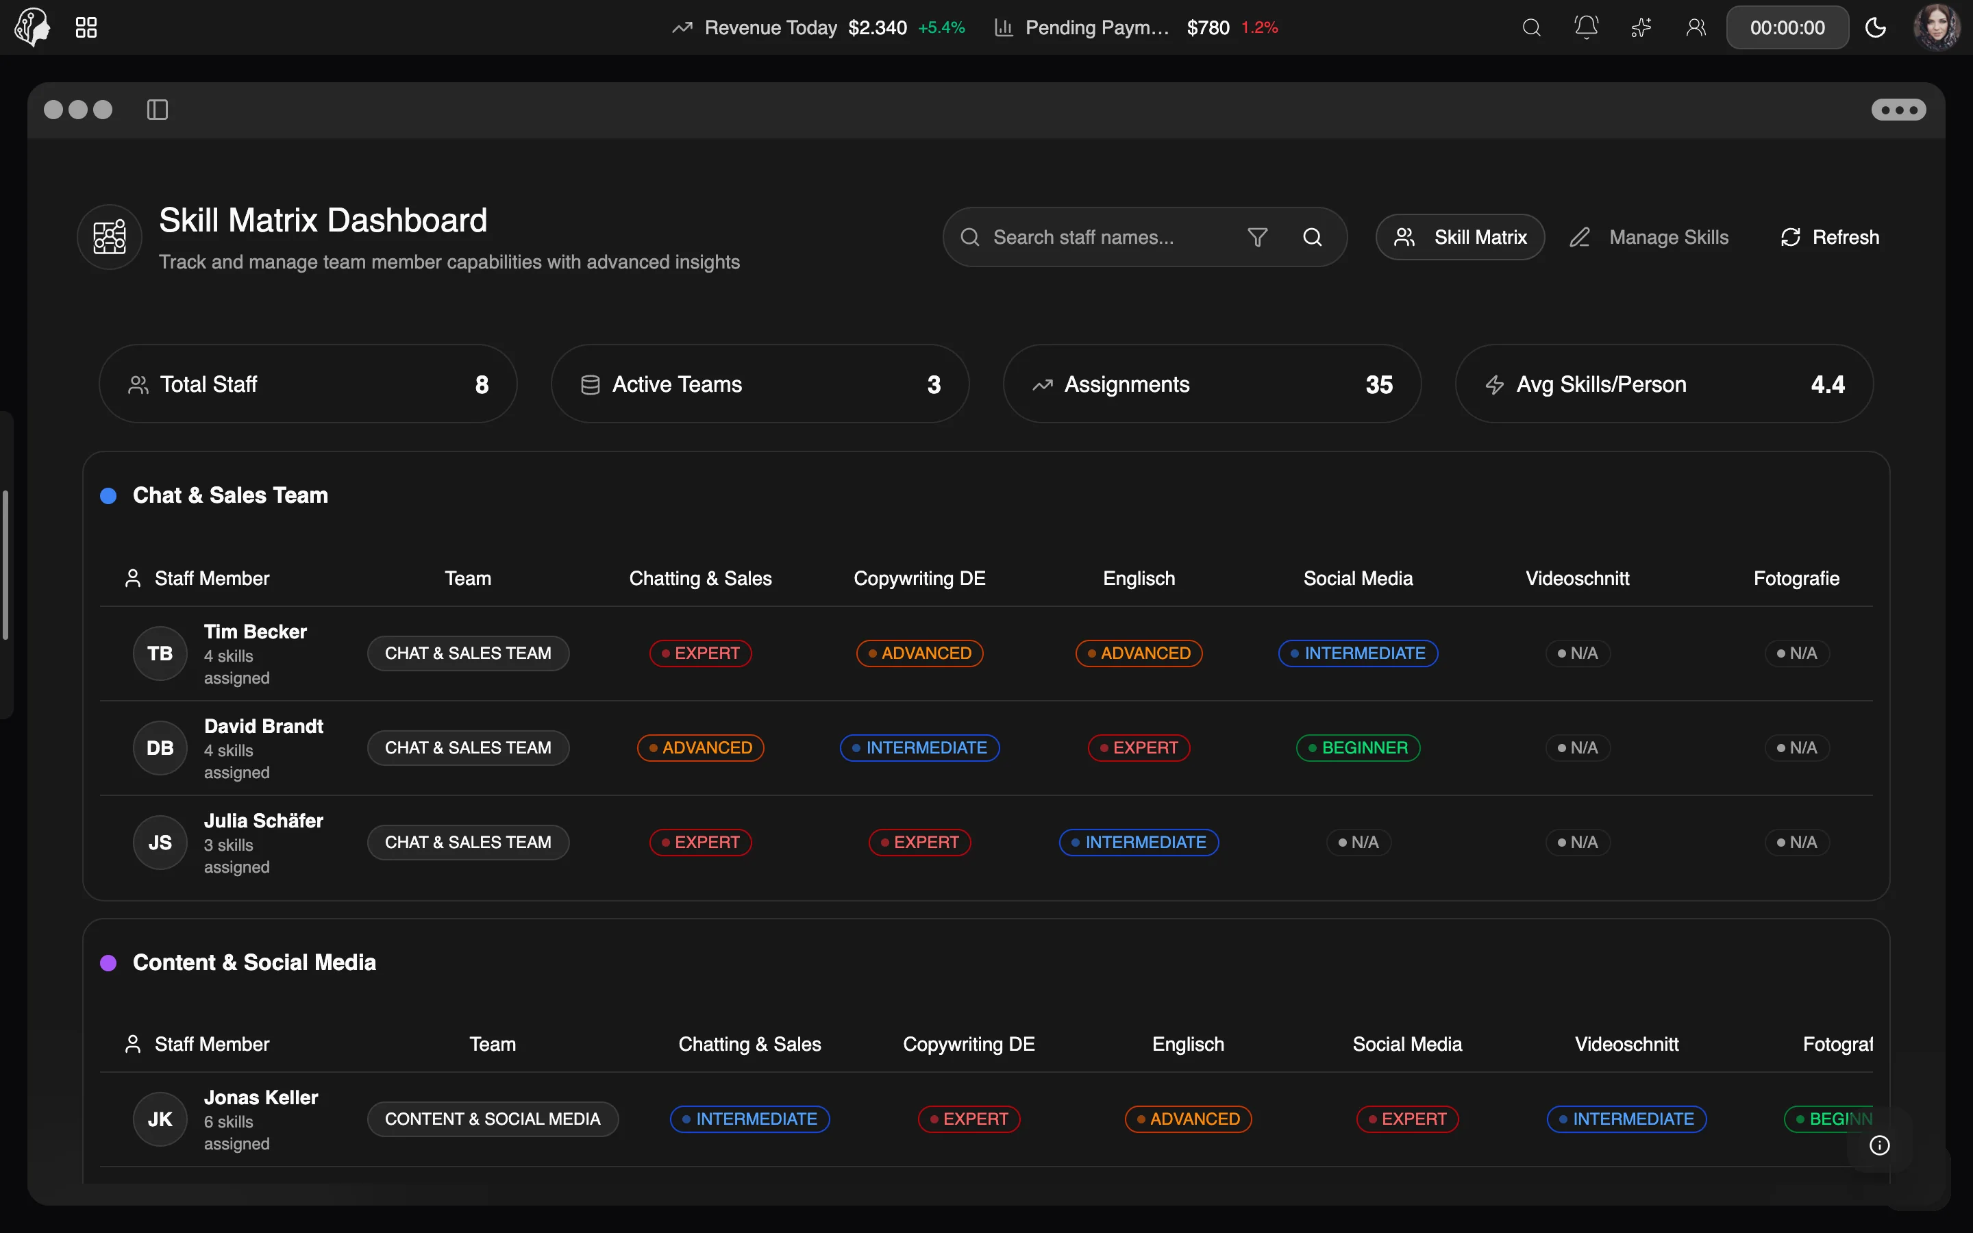The height and width of the screenshot is (1233, 1973).
Task: Toggle the sidebar panel icon
Action: click(x=158, y=110)
